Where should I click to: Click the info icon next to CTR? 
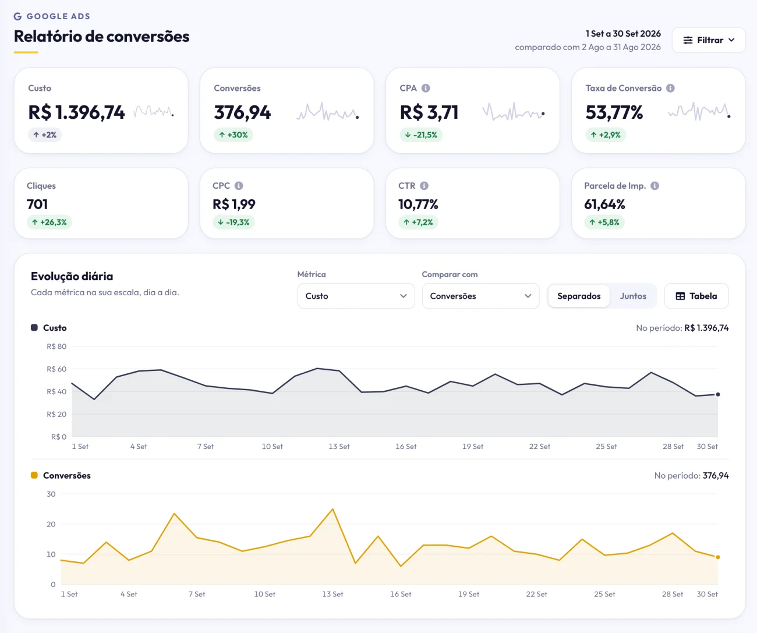tap(424, 186)
